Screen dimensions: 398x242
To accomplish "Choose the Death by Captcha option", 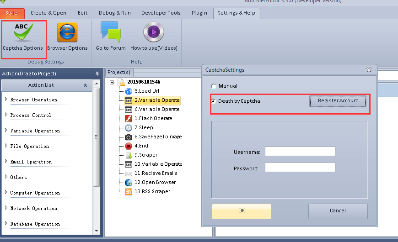I will coord(214,101).
